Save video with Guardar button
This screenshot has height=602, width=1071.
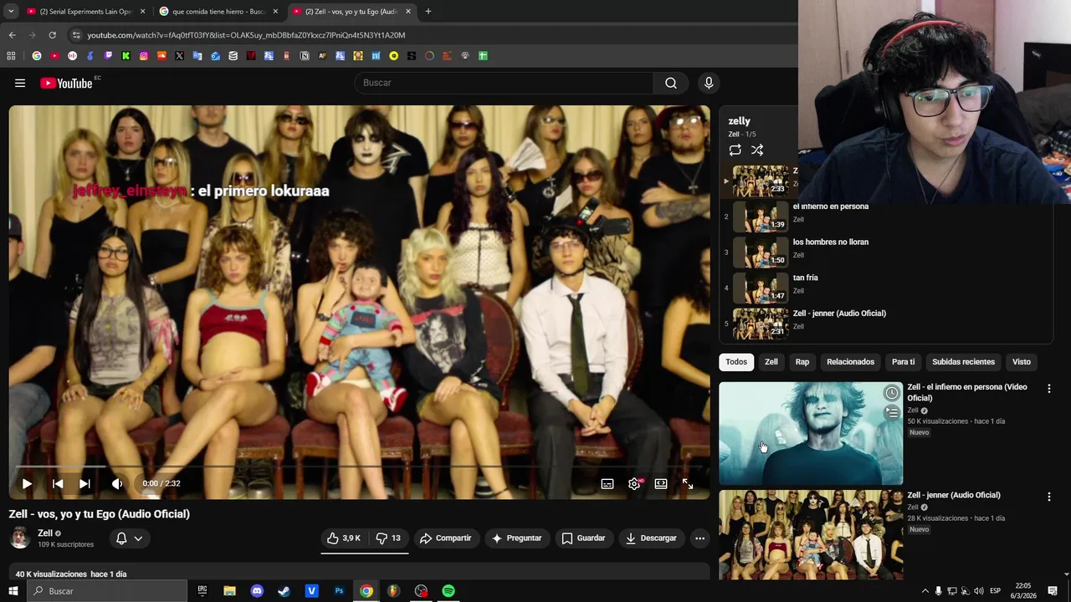[583, 538]
